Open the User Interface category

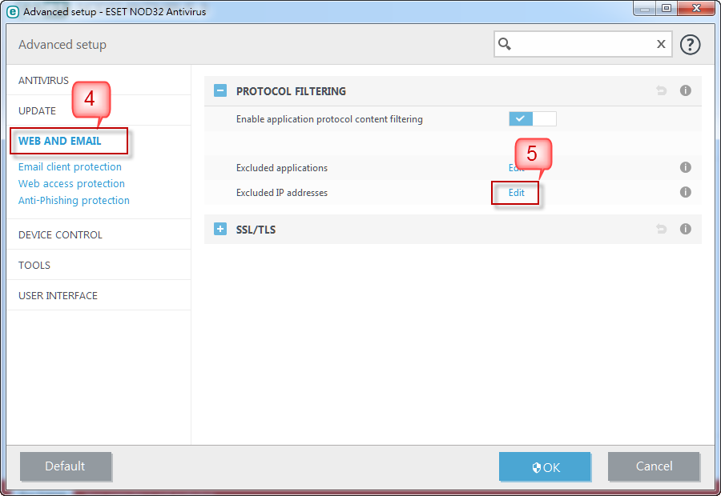click(58, 295)
